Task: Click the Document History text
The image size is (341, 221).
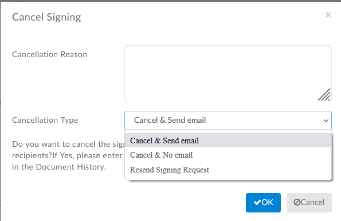Action: 71,167
